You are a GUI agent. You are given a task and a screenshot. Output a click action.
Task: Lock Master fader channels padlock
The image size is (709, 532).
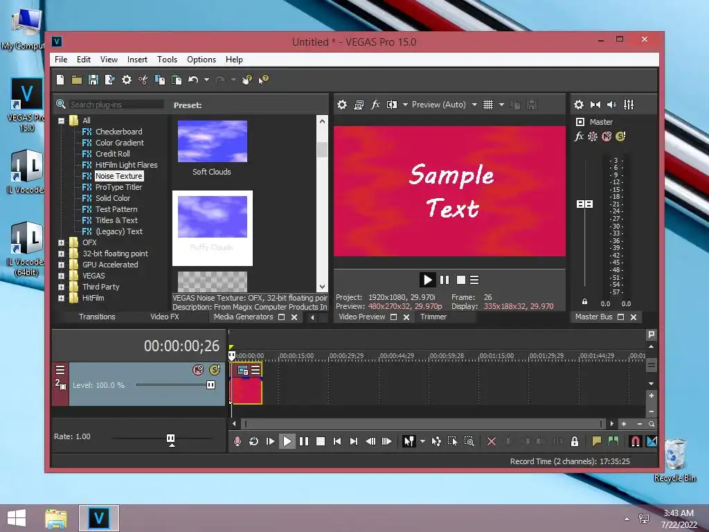tap(584, 302)
